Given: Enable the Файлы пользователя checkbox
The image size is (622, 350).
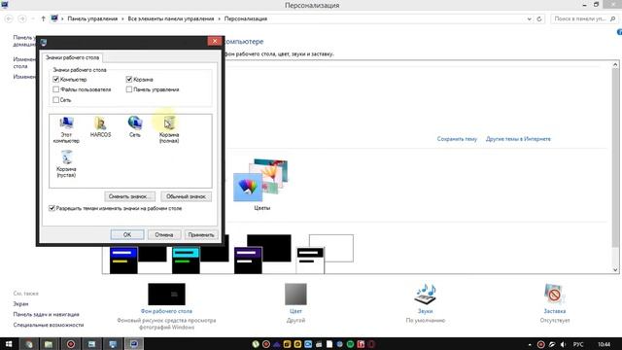Looking at the screenshot, I should click(56, 89).
